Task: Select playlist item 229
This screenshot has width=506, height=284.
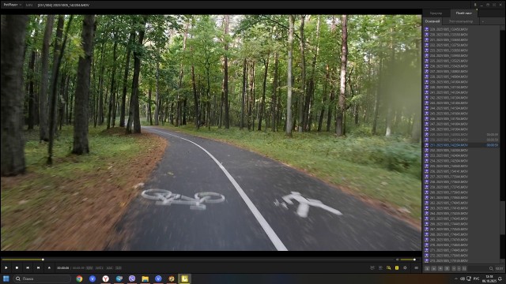Action: point(461,29)
